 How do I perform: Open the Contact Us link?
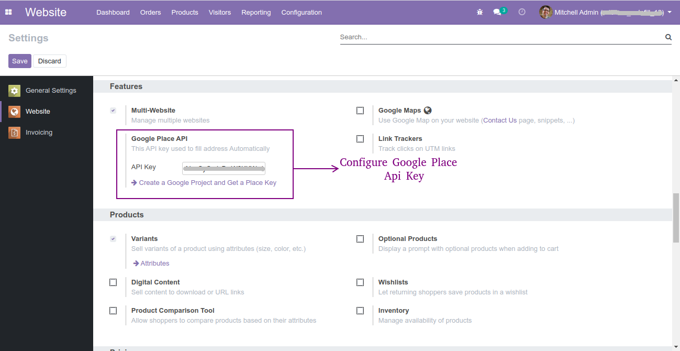coord(500,120)
